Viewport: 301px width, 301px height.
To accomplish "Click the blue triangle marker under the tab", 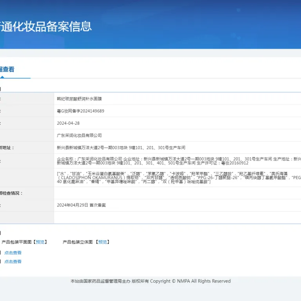I will coord(2,77).
